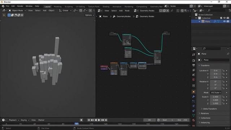Image resolution: width=231 pixels, height=130 pixels.
Task: Switch to the Modeling workspace tab
Action: click(x=57, y=6)
